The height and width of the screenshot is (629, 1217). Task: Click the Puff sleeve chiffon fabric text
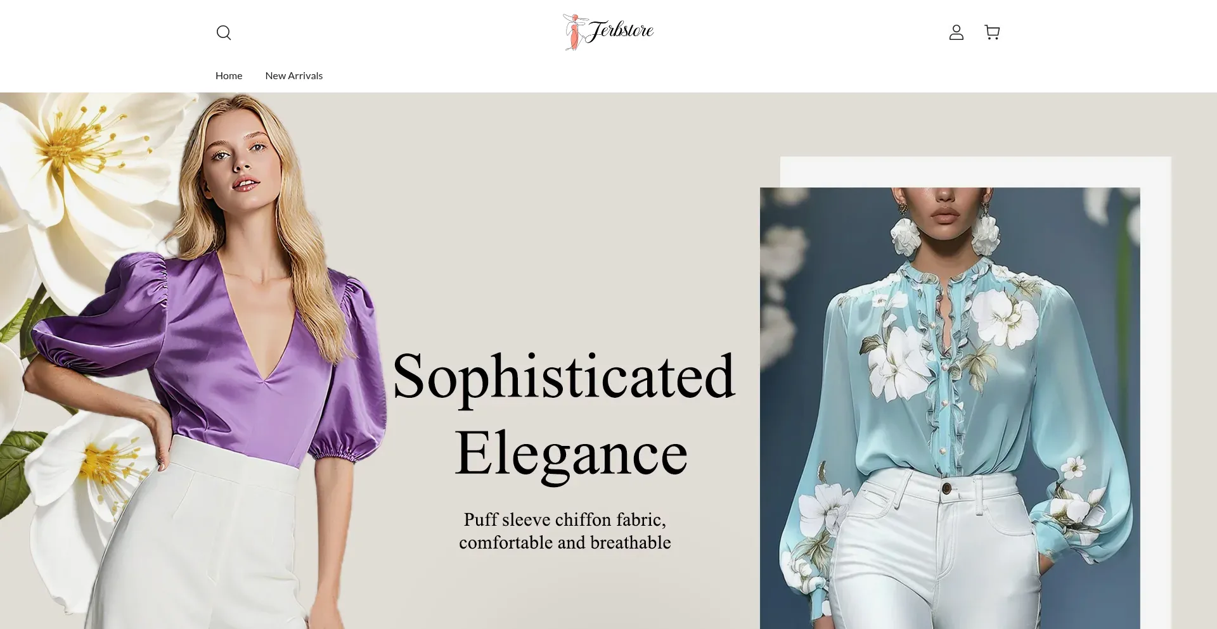565,519
